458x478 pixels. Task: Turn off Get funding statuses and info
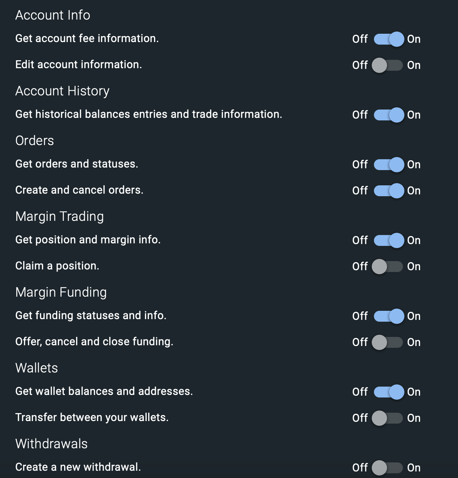coord(388,316)
